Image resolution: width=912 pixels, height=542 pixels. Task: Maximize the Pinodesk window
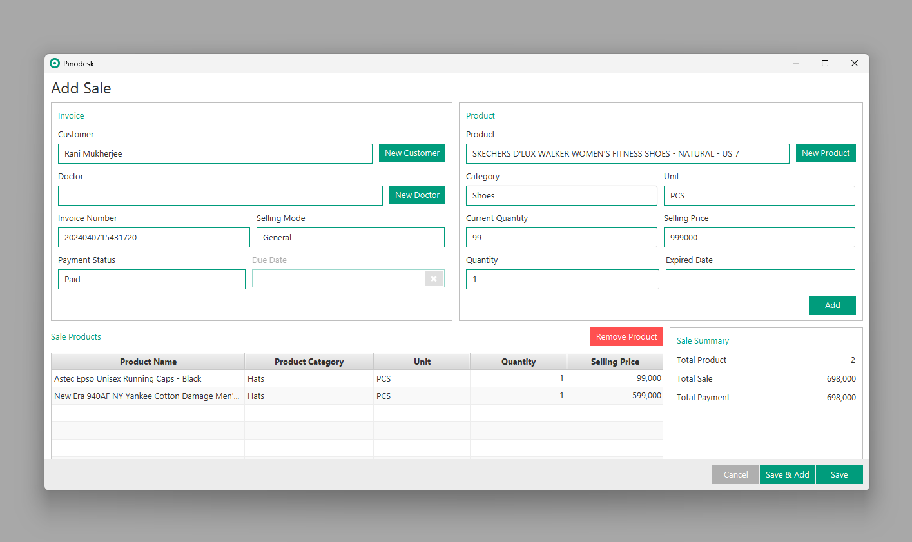coord(824,63)
